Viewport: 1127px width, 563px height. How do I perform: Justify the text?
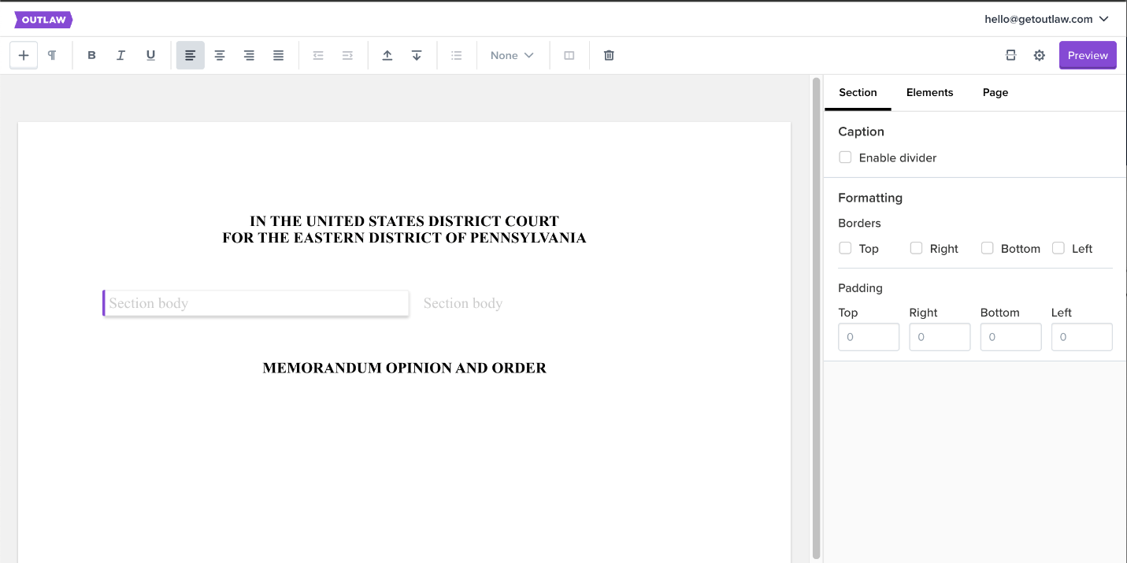[278, 55]
